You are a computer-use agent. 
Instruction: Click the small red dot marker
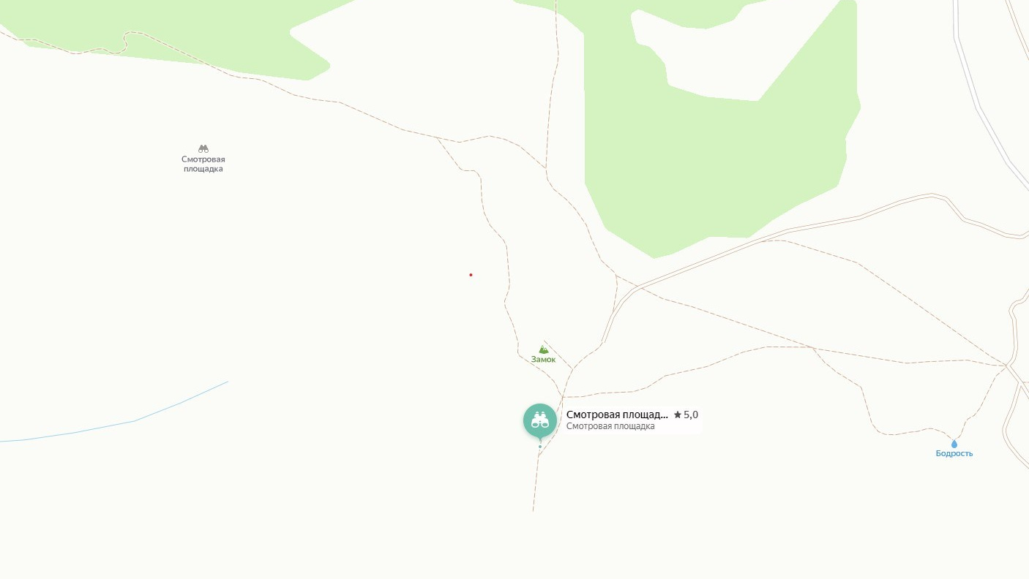click(x=471, y=275)
